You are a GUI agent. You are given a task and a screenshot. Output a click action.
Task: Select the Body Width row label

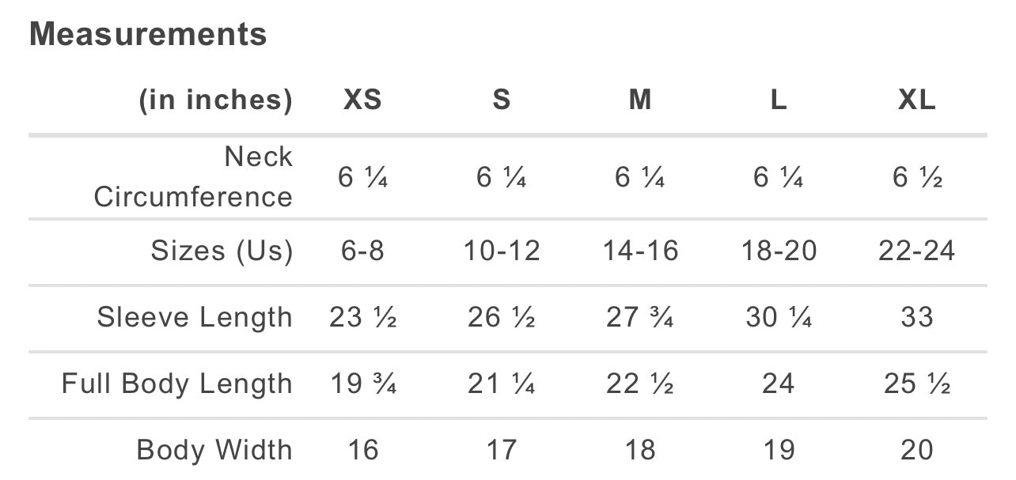214,450
